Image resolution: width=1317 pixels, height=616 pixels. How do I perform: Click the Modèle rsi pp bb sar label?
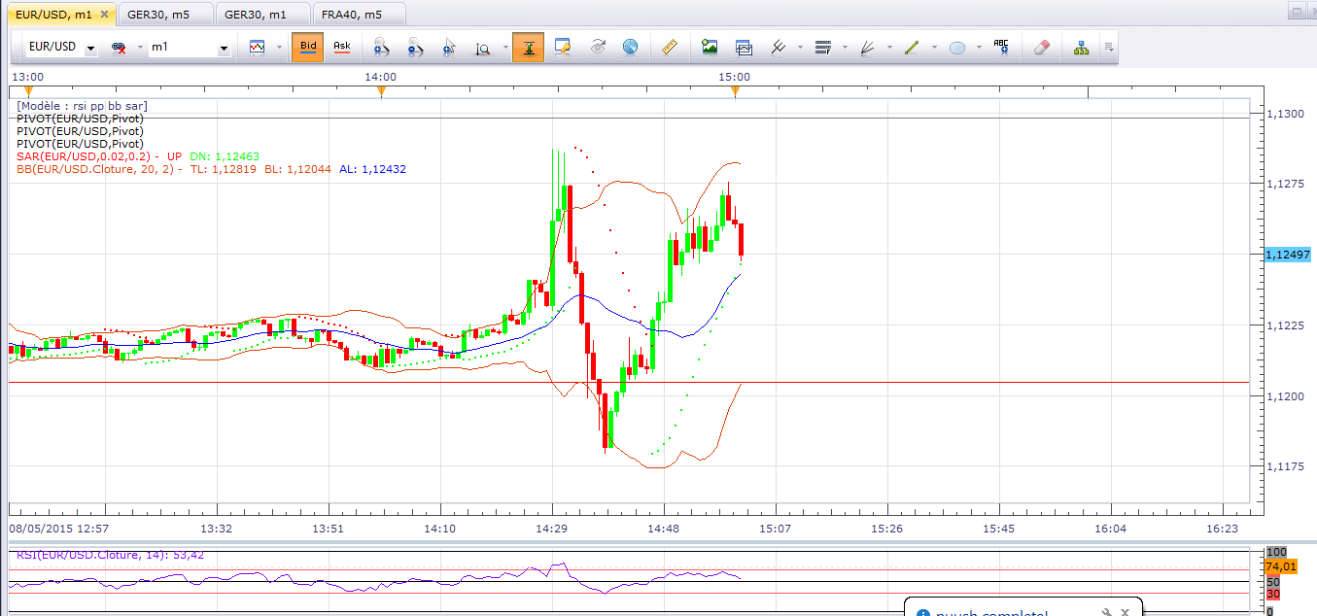point(82,105)
